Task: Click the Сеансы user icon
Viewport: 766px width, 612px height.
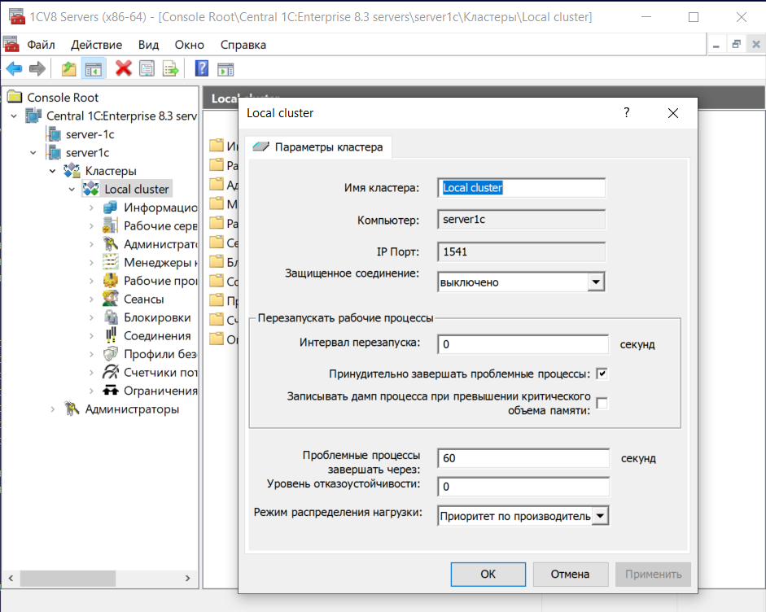Action: click(111, 299)
